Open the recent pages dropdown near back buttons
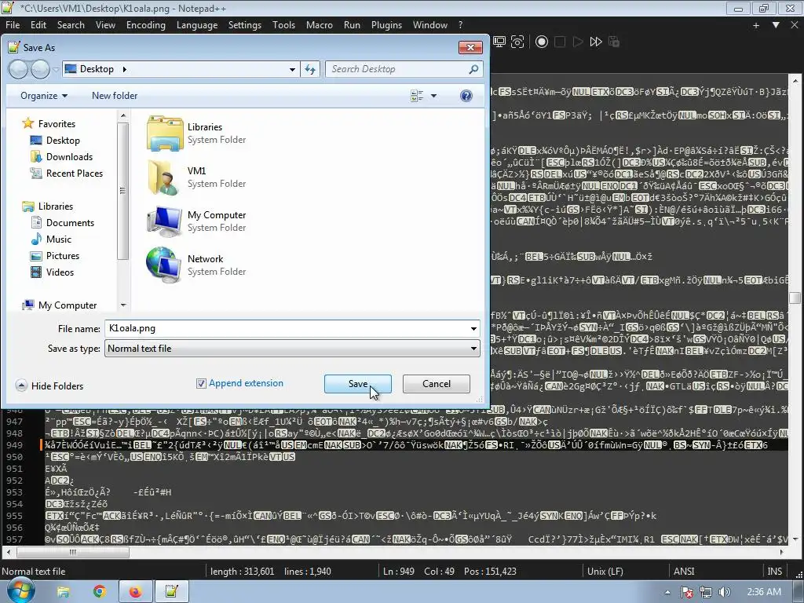The image size is (804, 603). point(56,69)
